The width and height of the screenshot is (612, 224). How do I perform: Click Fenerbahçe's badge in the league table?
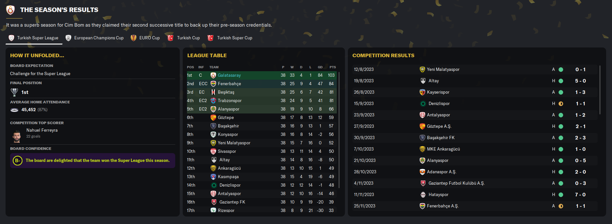(x=213, y=84)
